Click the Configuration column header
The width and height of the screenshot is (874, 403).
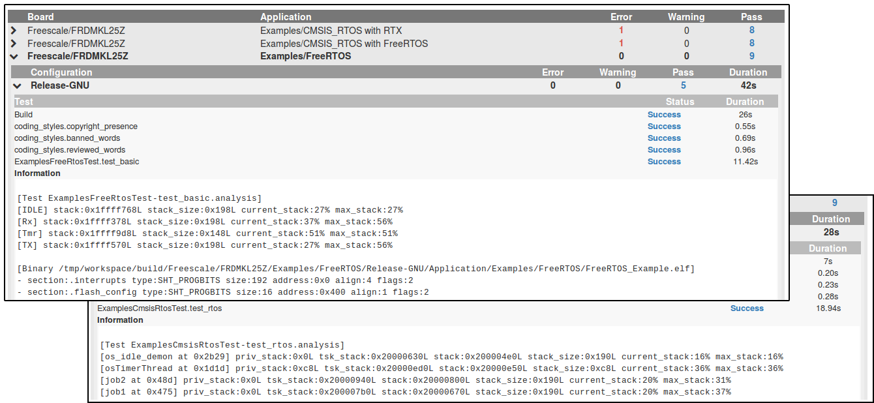[61, 72]
